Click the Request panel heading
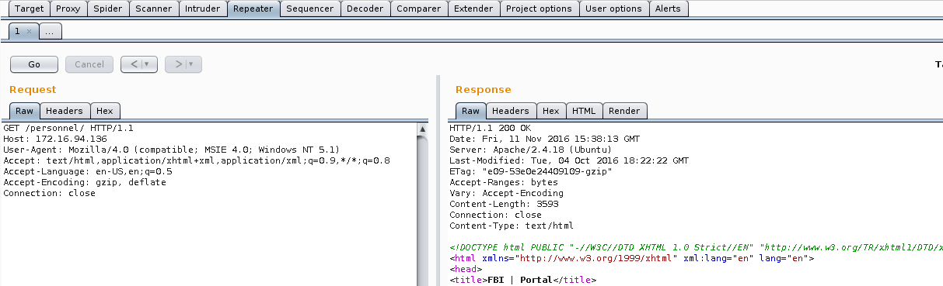Image resolution: width=943 pixels, height=286 pixels. (33, 90)
